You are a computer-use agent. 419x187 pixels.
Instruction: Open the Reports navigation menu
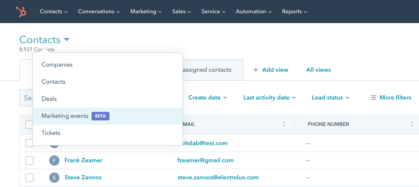pyautogui.click(x=294, y=12)
